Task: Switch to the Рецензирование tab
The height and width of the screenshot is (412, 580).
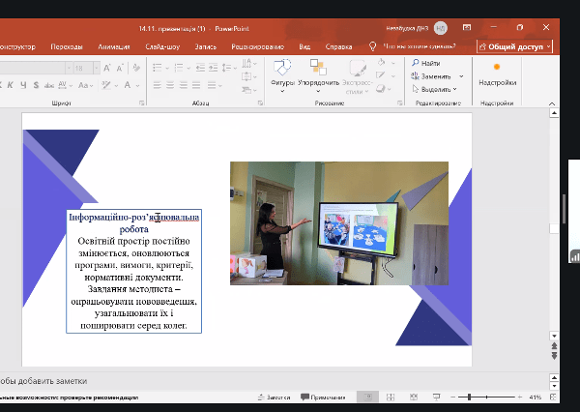Action: [x=256, y=45]
